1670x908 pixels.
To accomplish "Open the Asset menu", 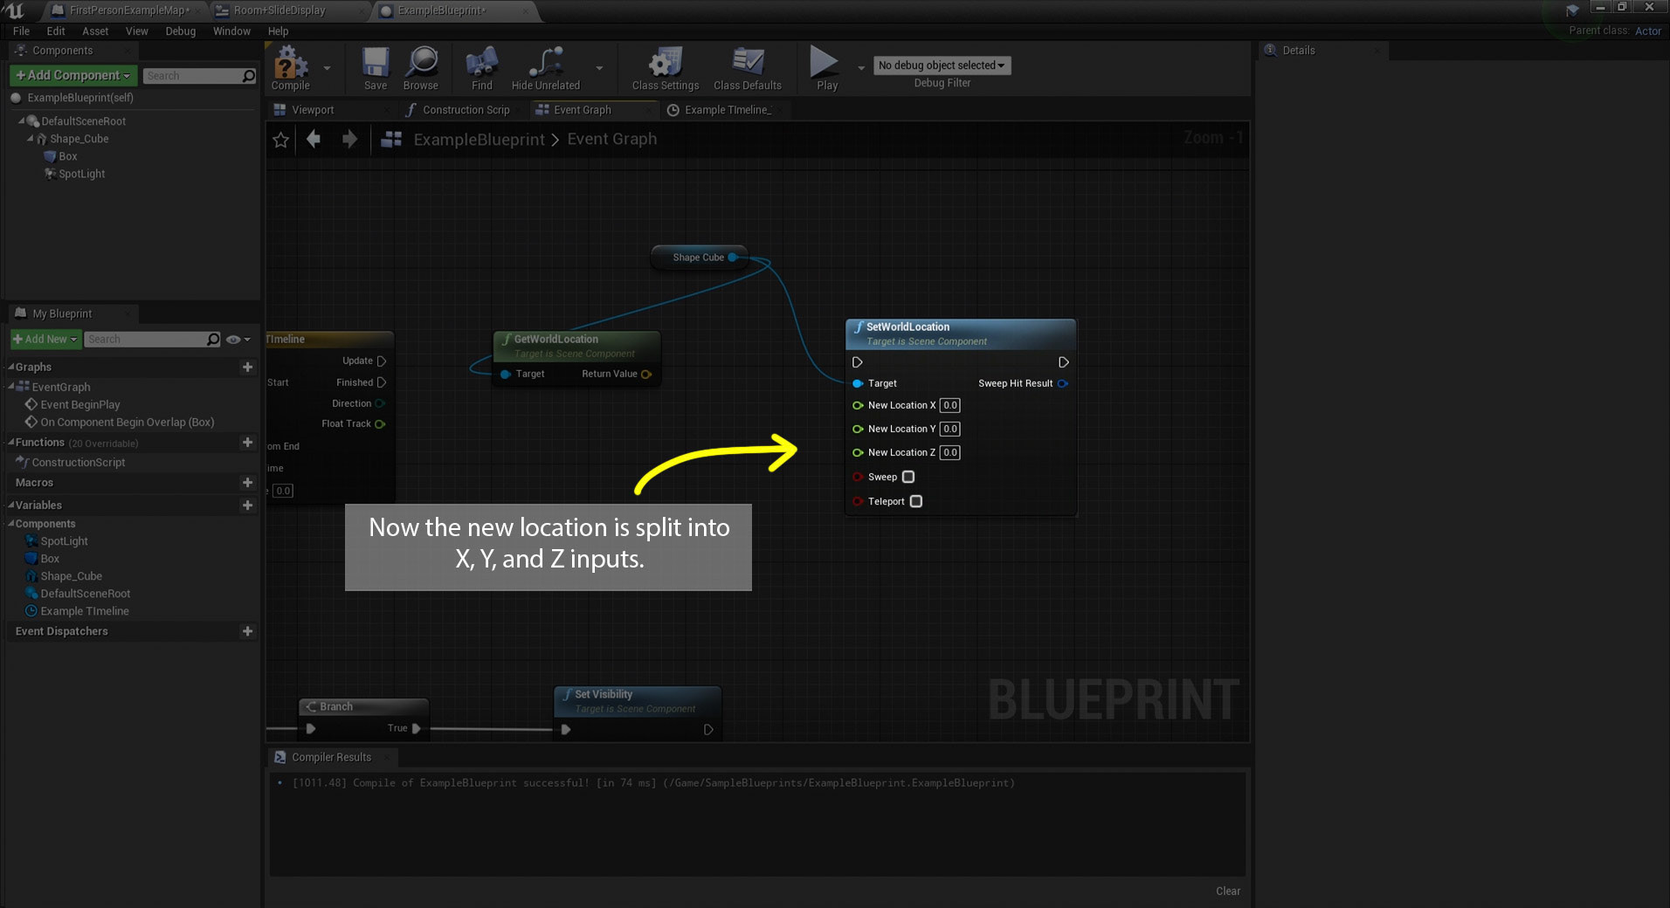I will coord(95,31).
